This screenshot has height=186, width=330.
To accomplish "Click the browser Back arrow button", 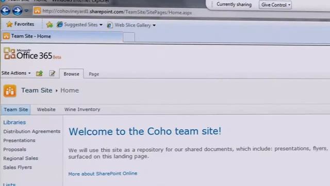I will [x=6, y=10].
